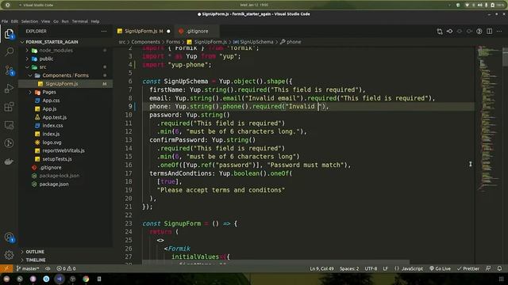Image resolution: width=508 pixels, height=285 pixels.
Task: Open the View menu
Action: pos(45,21)
